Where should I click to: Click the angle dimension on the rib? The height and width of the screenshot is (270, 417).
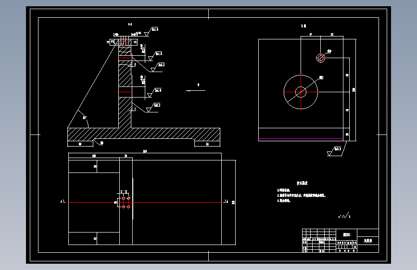click(x=85, y=118)
